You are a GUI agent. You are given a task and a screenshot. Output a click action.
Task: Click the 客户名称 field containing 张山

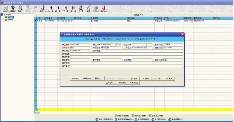pyautogui.click(x=80, y=47)
